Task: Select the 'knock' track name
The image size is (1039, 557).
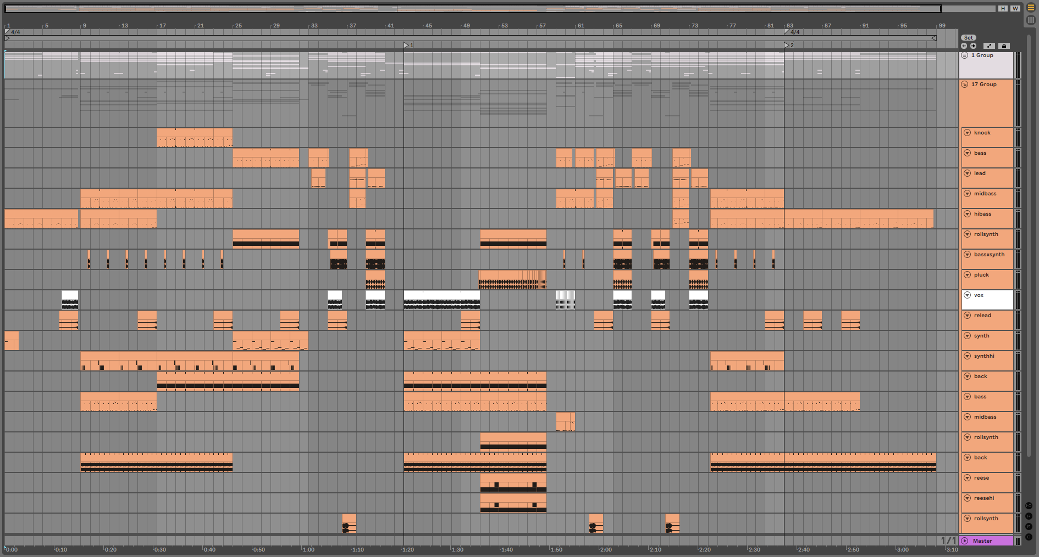Action: tap(982, 133)
